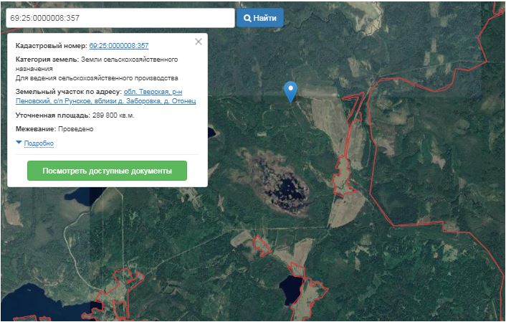Click the Категория земель description text
The image size is (506, 322).
pos(97,69)
